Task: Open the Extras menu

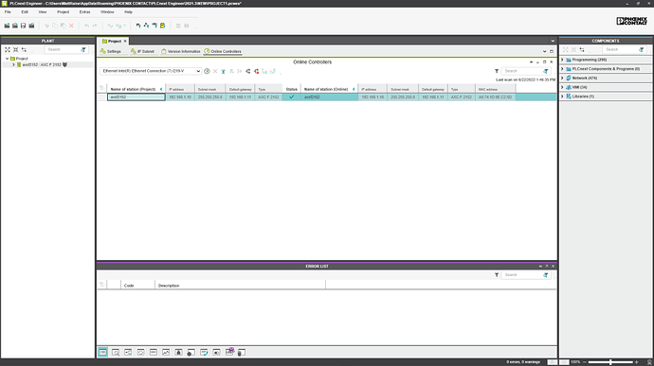Action: [x=84, y=12]
